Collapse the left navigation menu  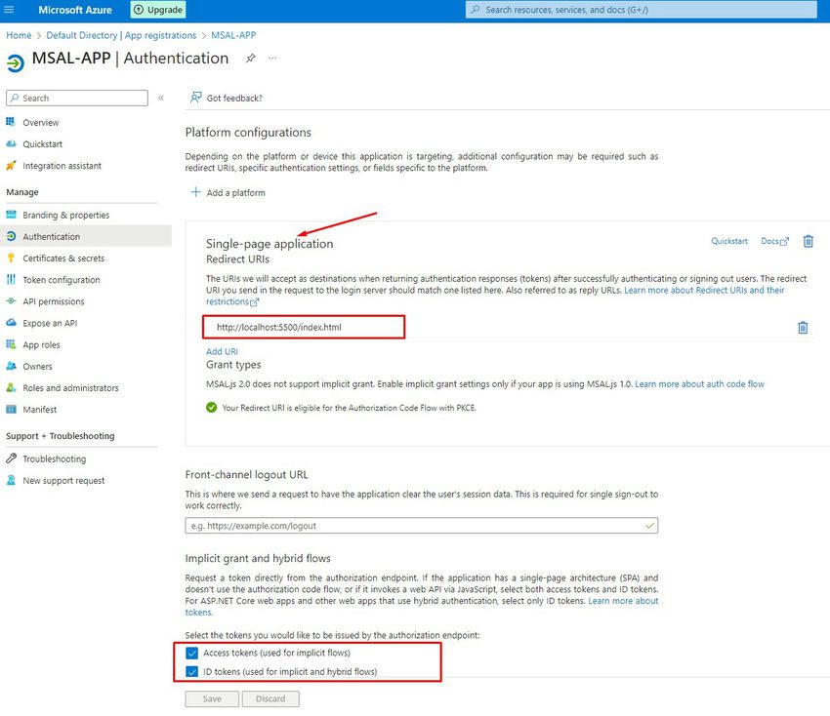tap(161, 98)
